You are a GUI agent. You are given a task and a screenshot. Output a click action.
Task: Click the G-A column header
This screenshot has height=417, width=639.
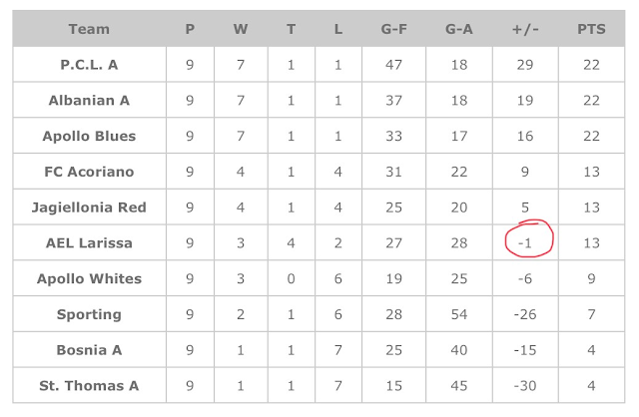(x=458, y=29)
